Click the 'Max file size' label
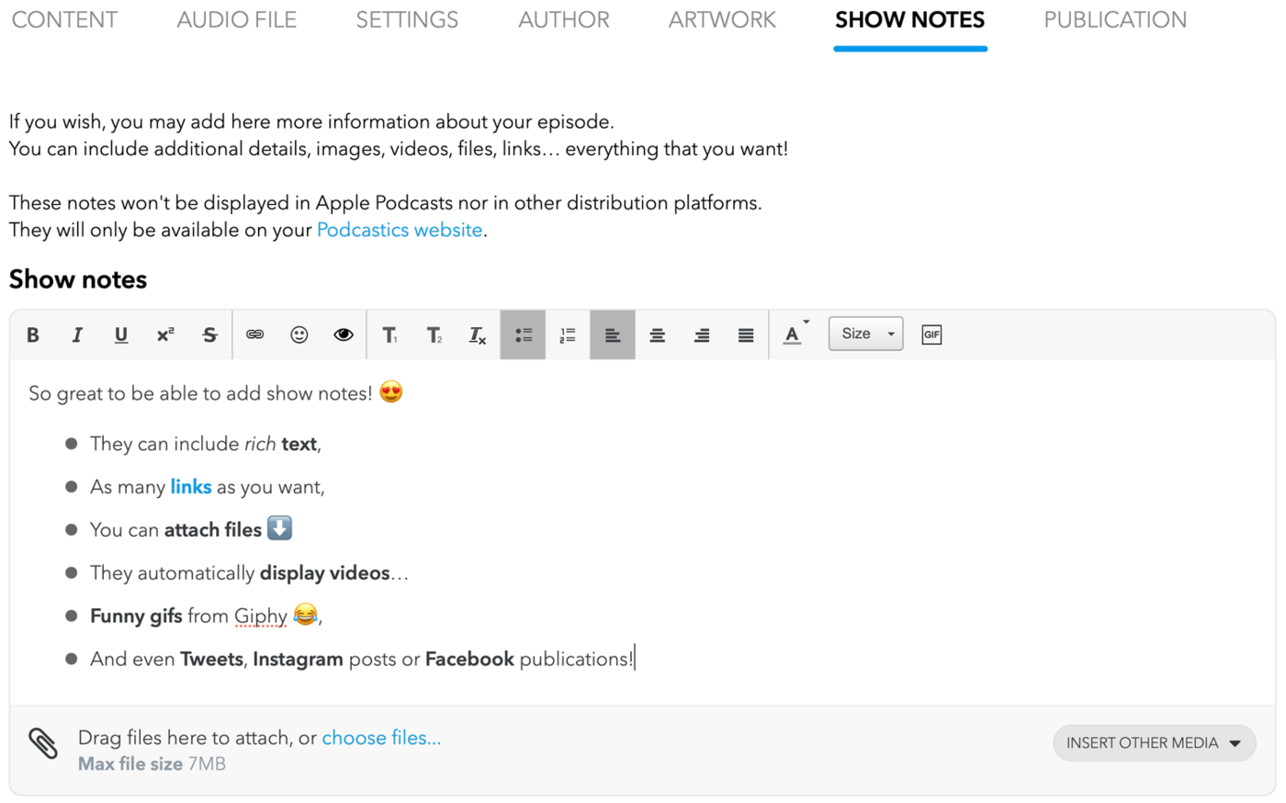Viewport: 1286px width, 803px height. point(130,764)
